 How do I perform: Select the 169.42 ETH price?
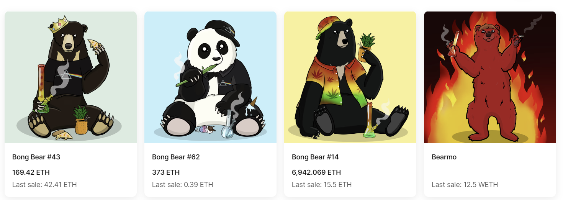click(31, 172)
